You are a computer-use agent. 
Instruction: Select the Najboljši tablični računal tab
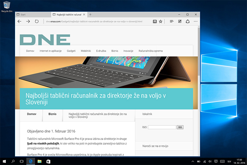pyautogui.click(x=69, y=14)
